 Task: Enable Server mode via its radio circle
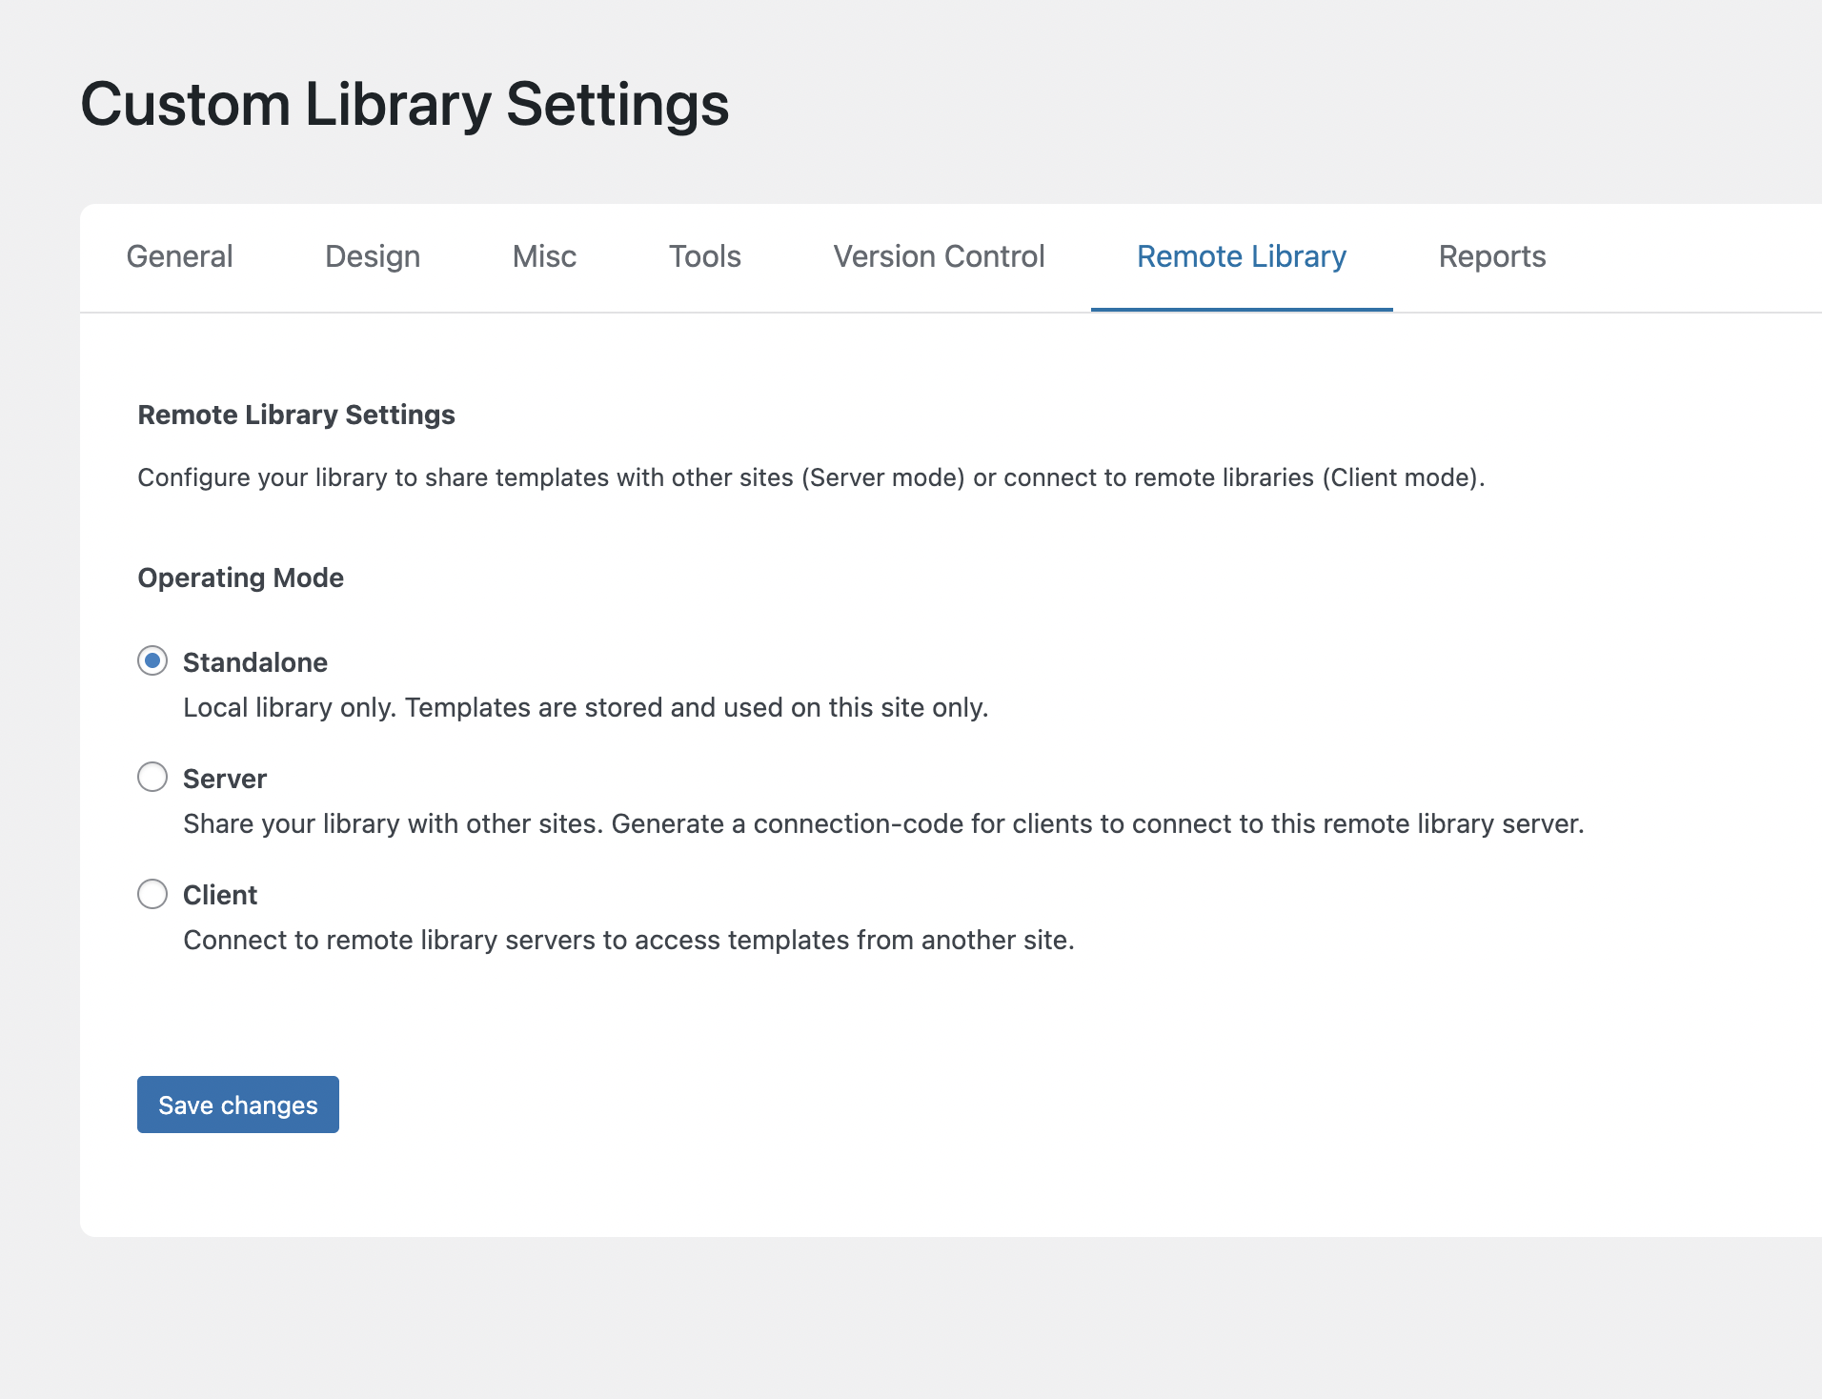[152, 777]
